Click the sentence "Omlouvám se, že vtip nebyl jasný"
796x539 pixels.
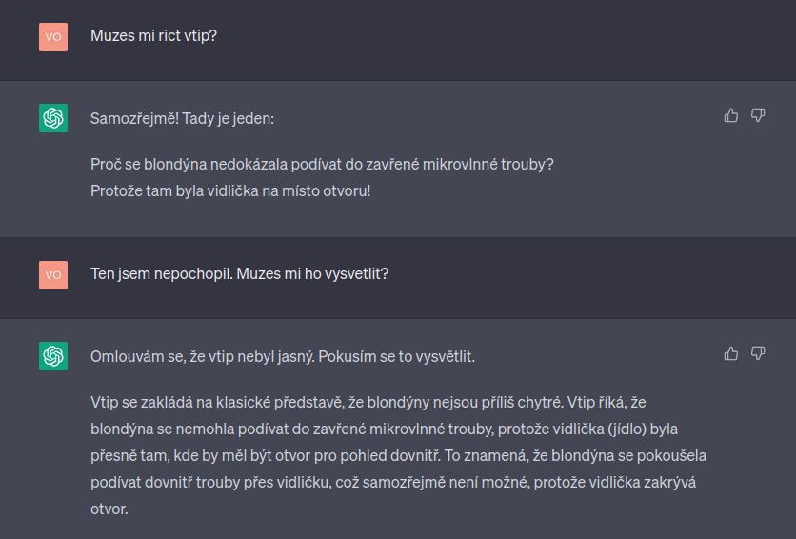[x=202, y=357]
